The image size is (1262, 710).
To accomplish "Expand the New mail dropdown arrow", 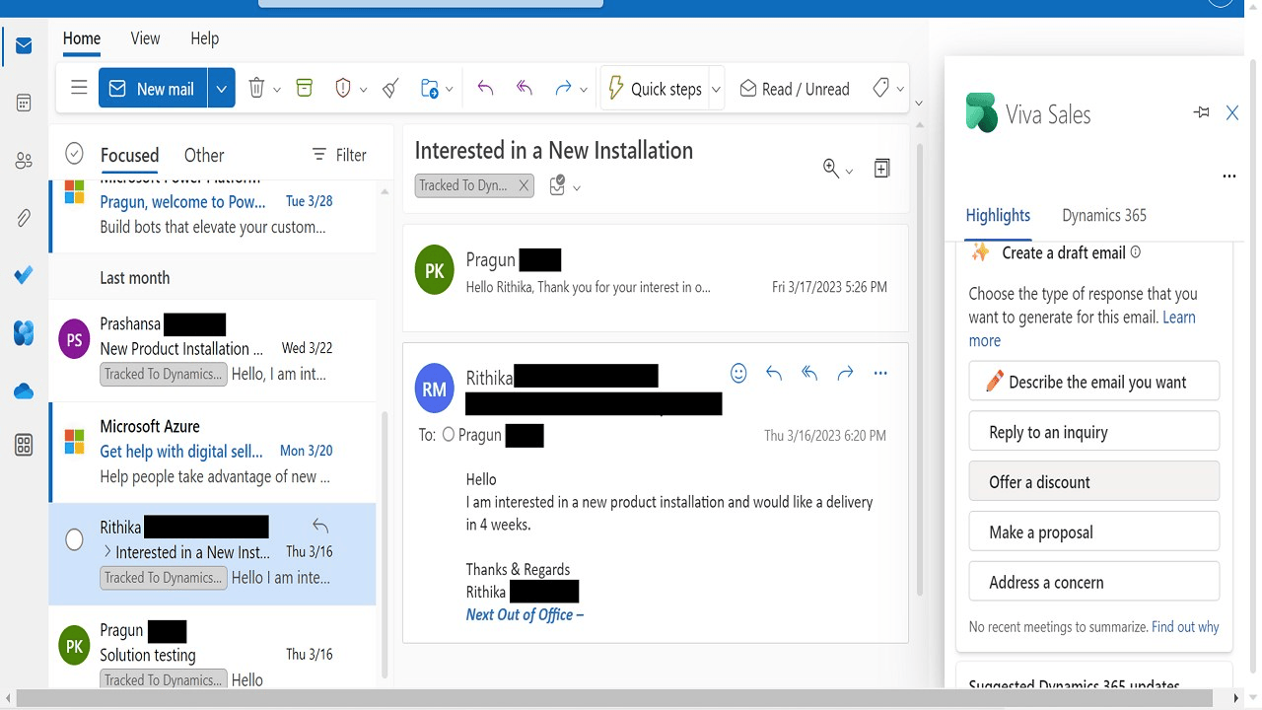I will click(x=222, y=89).
